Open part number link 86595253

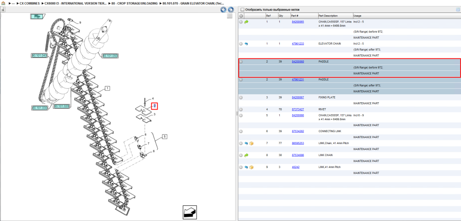(297, 143)
